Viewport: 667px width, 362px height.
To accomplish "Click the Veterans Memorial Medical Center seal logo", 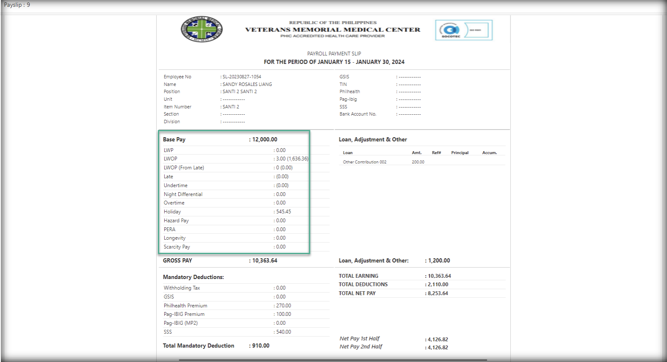I will pos(201,30).
